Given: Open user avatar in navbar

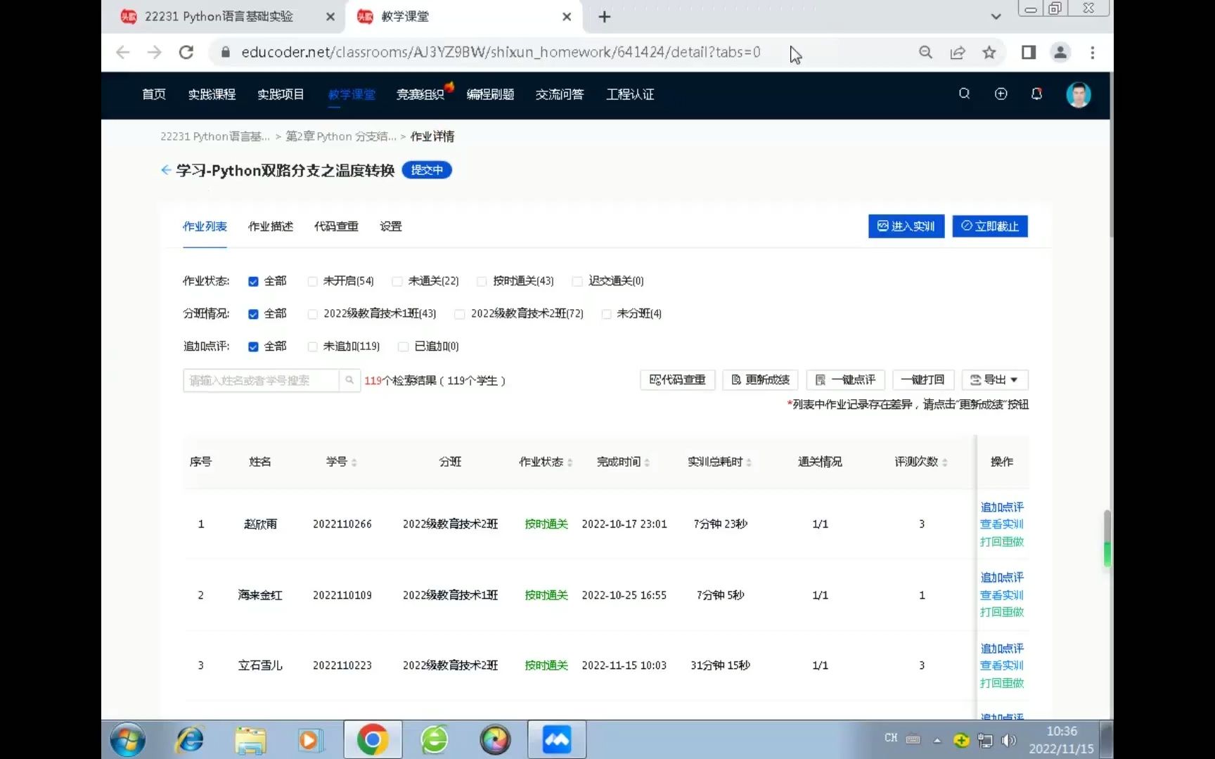Looking at the screenshot, I should (x=1078, y=95).
